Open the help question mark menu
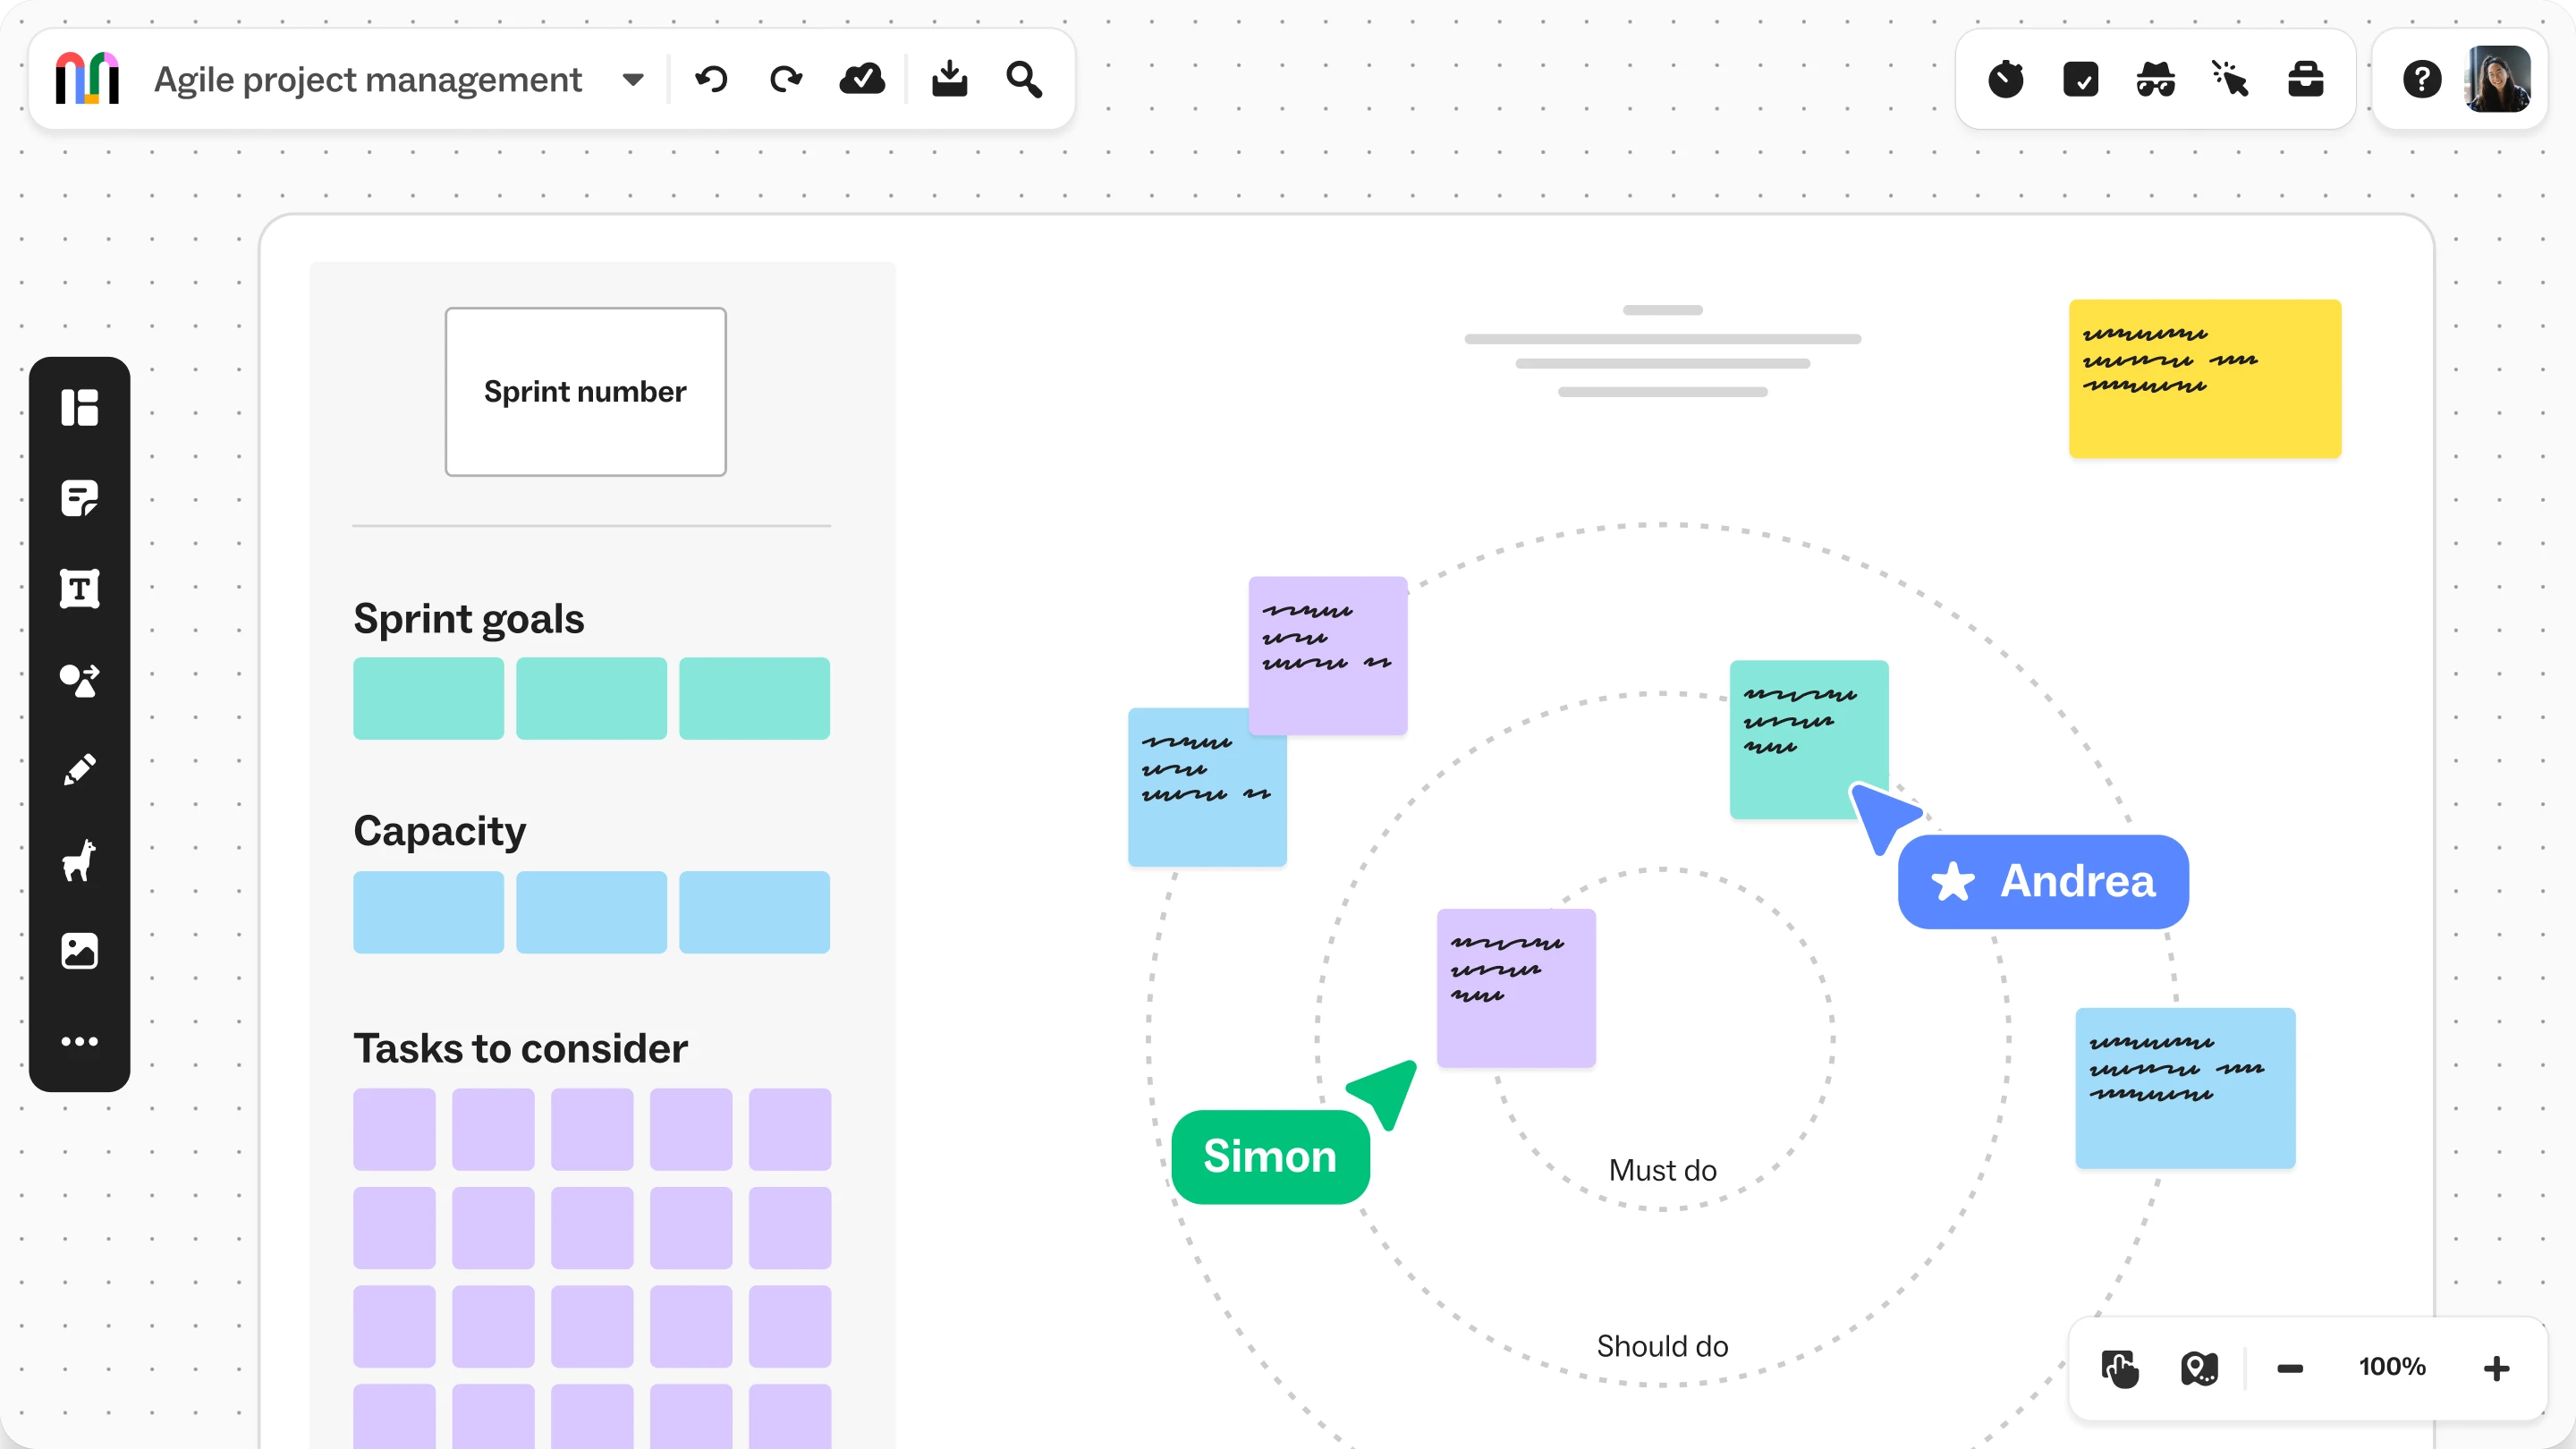 (x=2421, y=79)
